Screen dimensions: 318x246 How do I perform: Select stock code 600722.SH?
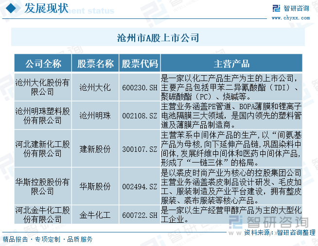140,214
